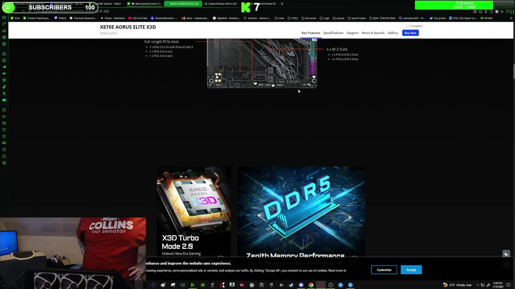Open the VK icon in the browser sidebar
The image size is (515, 289).
pyautogui.click(x=4, y=73)
